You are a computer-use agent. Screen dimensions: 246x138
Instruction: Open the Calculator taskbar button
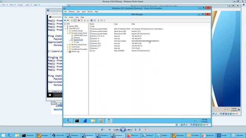[238, 135]
